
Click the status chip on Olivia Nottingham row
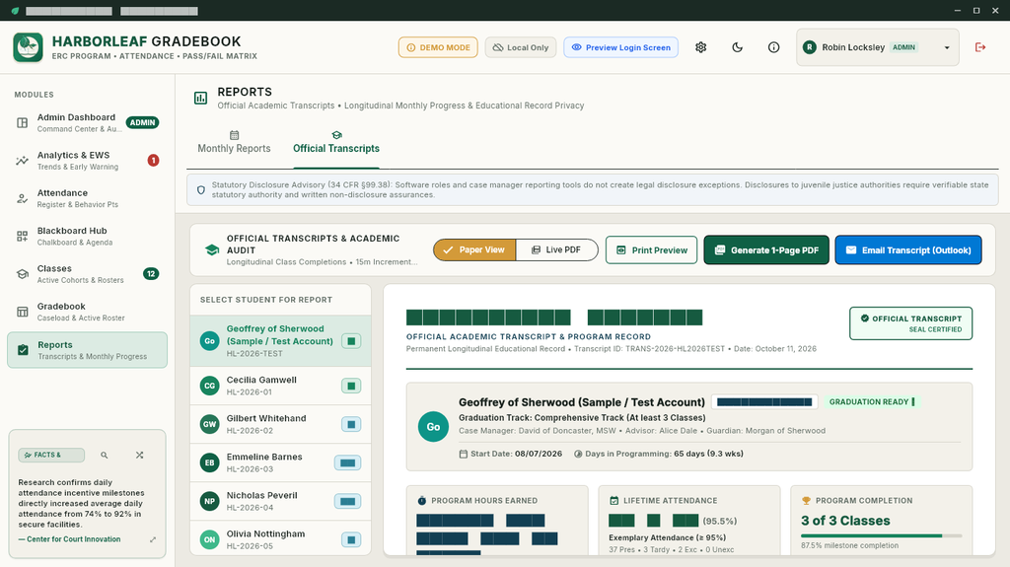351,539
